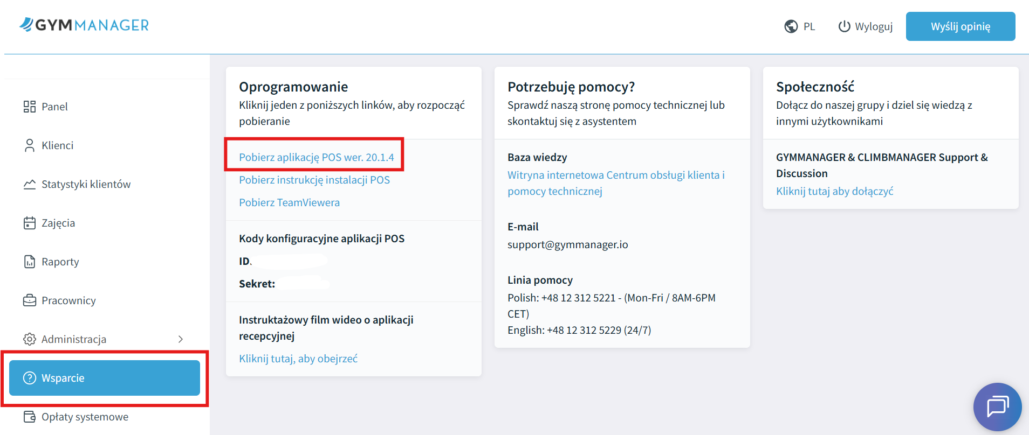Screen dimensions: 1029x435
Task: Click the Klienci person icon
Action: [x=30, y=145]
